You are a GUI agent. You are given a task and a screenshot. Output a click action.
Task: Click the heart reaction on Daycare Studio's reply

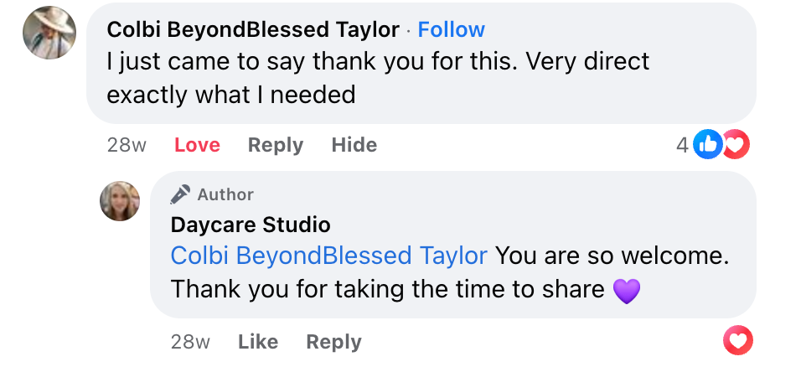pos(737,341)
